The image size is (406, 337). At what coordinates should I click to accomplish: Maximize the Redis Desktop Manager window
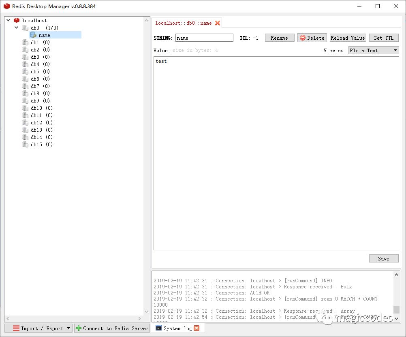[x=378, y=6]
